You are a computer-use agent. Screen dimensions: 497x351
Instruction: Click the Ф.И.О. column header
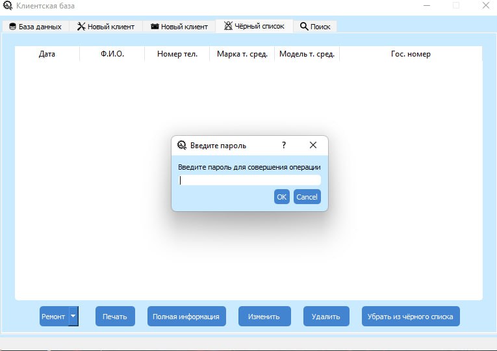(112, 54)
